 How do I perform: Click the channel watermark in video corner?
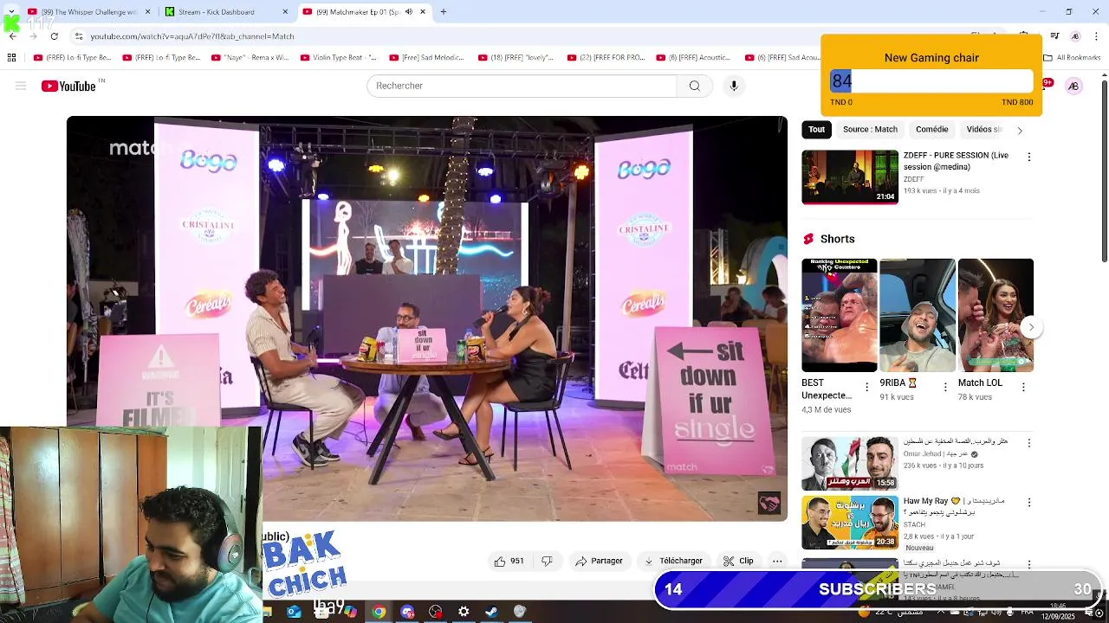coord(769,504)
